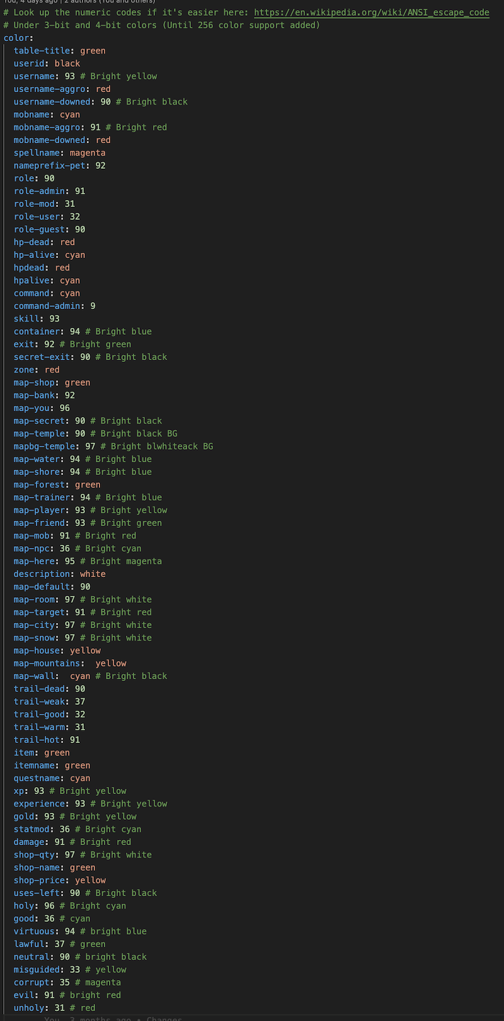Click the 'username-downed' key
Viewport: 504px width, 1021px height.
(x=52, y=102)
